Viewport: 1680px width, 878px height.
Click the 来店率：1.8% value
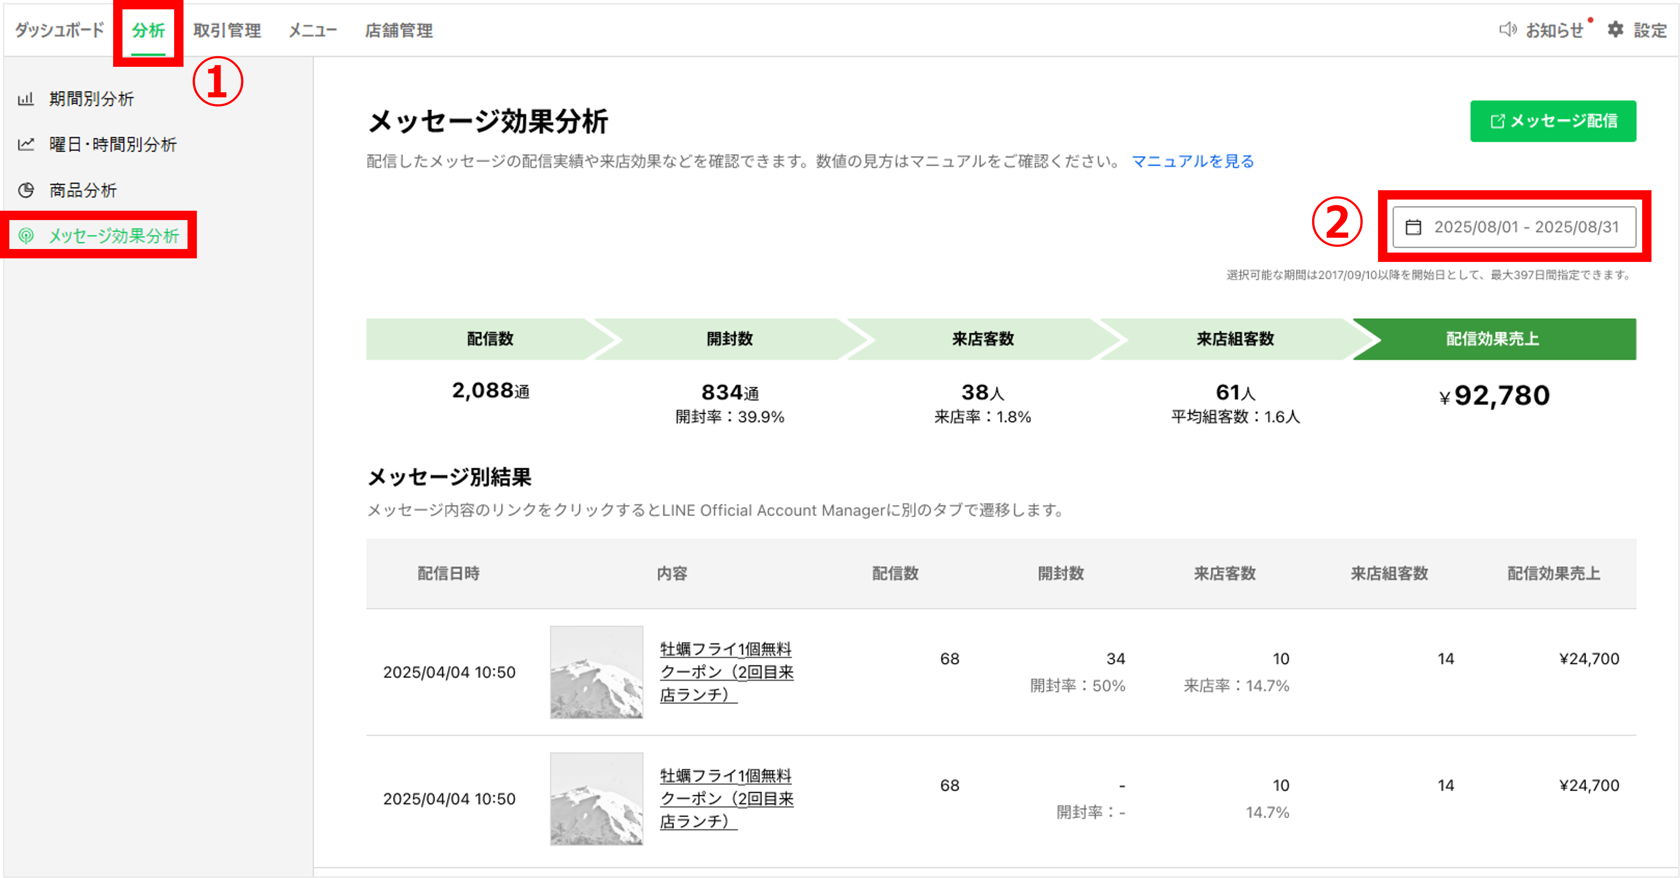click(x=982, y=417)
